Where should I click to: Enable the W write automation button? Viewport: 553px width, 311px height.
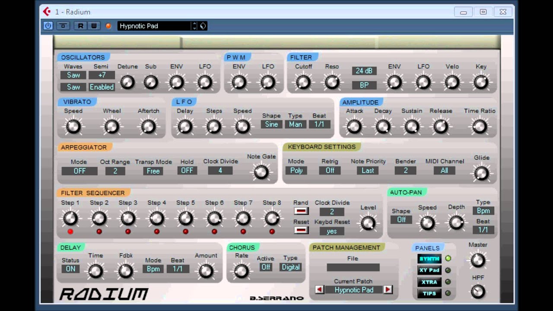tap(94, 26)
